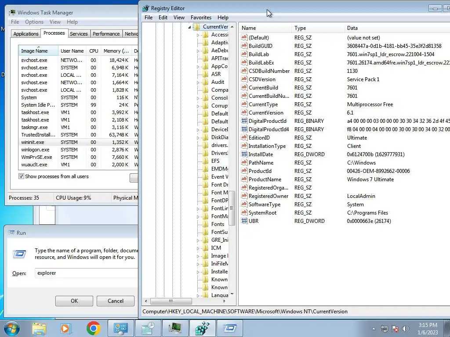Switch to Registry Editor taskbar button
Screen dimensions: 450x337
(202, 328)
